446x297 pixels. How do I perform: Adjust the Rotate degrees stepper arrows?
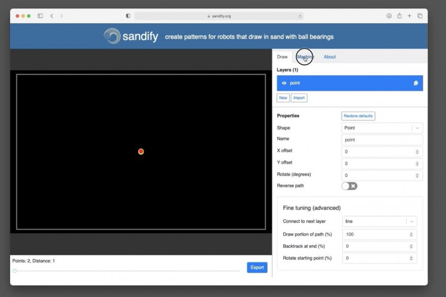[x=417, y=175]
